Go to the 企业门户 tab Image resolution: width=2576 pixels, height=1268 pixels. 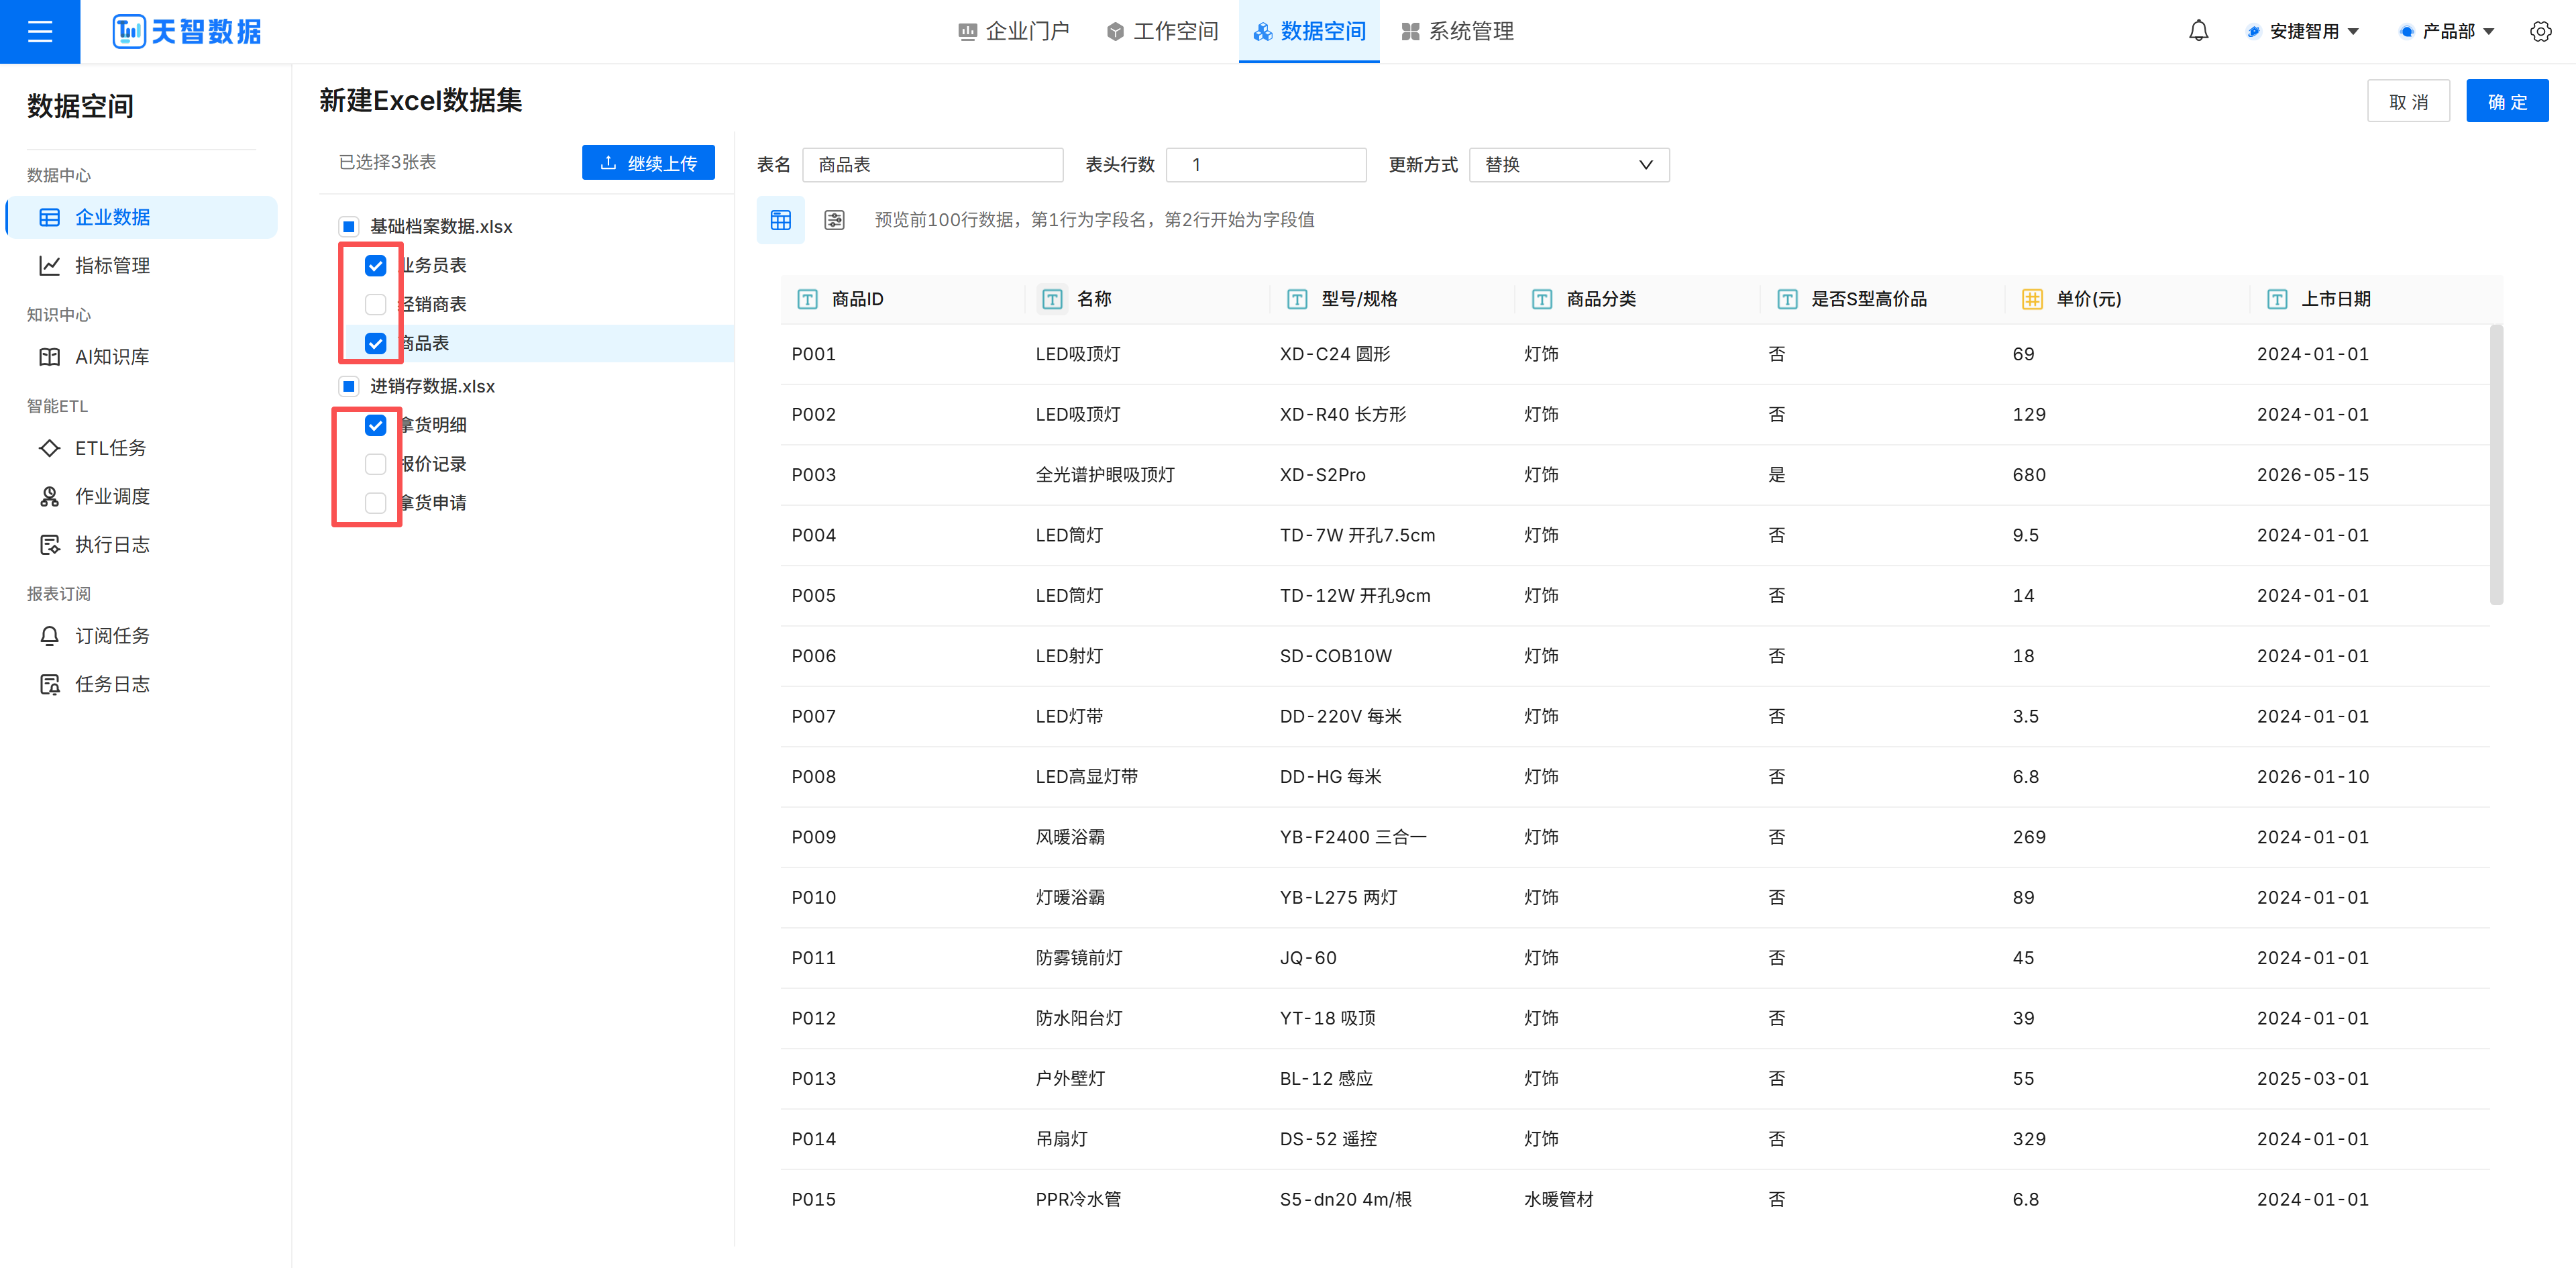[x=1014, y=31]
